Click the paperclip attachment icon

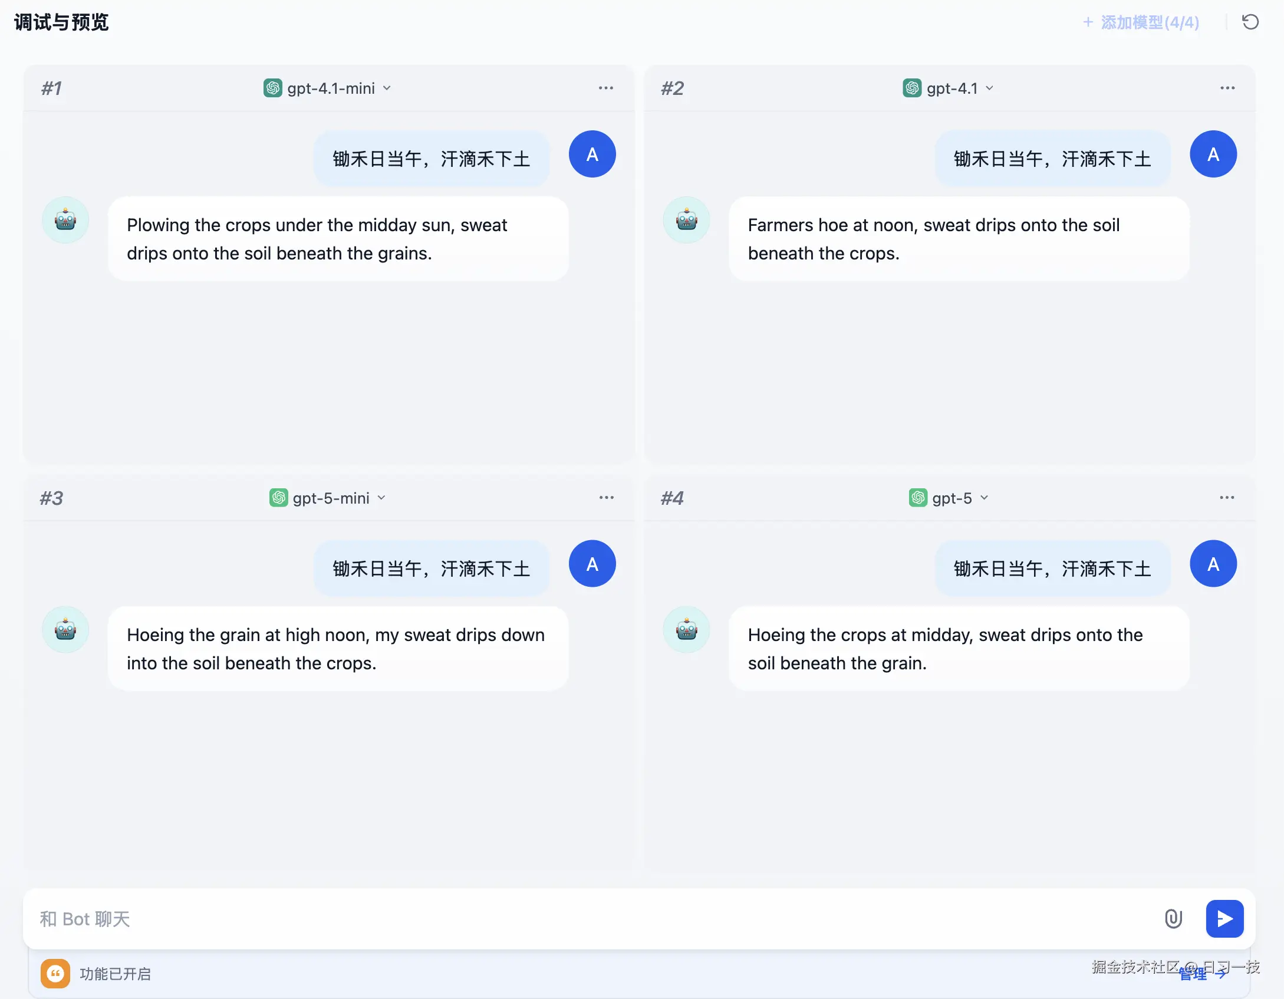pos(1173,918)
